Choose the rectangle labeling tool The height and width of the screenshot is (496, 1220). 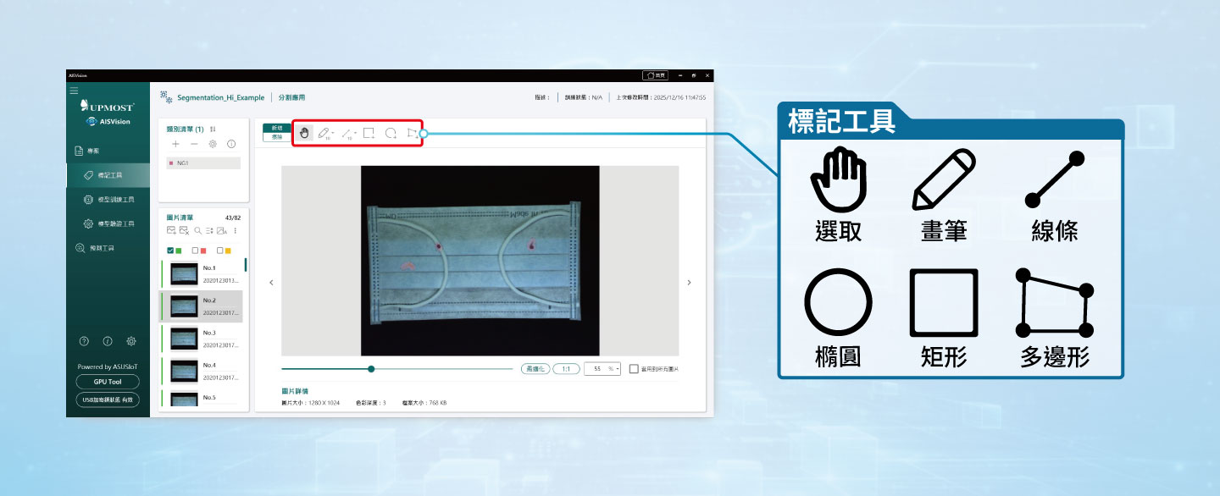click(x=369, y=133)
